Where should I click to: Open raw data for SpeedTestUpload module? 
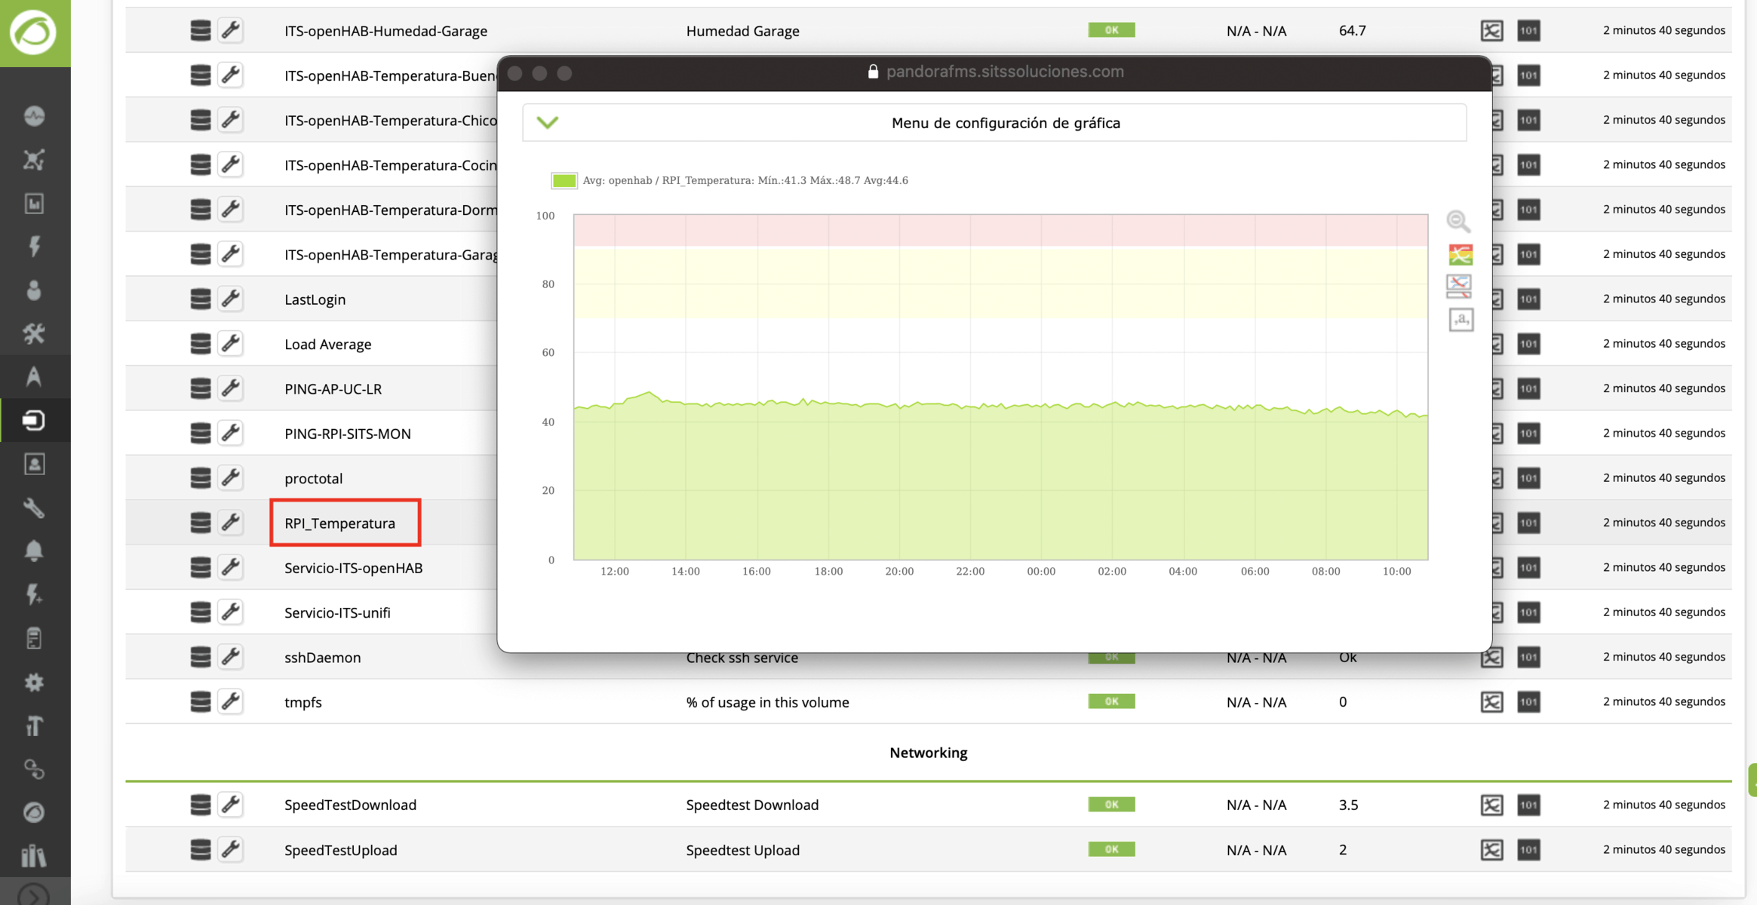(1528, 850)
